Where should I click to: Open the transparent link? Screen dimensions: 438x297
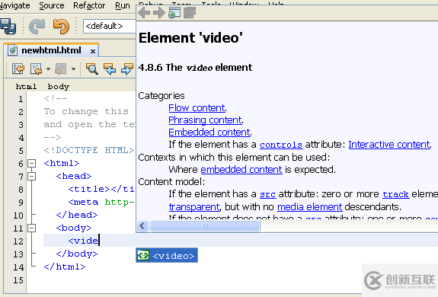point(194,207)
